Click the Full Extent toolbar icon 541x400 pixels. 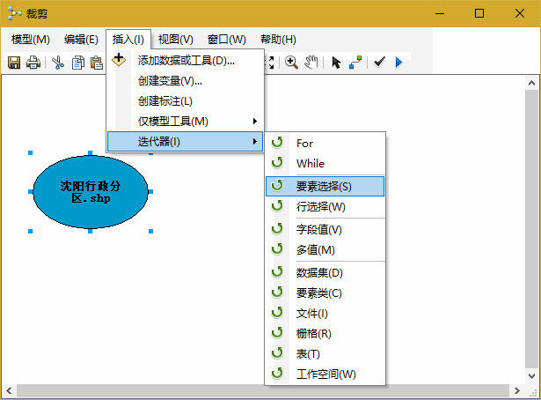coord(269,63)
